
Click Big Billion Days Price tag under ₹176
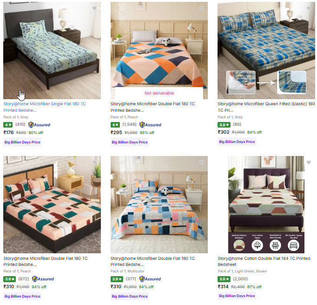[22, 142]
